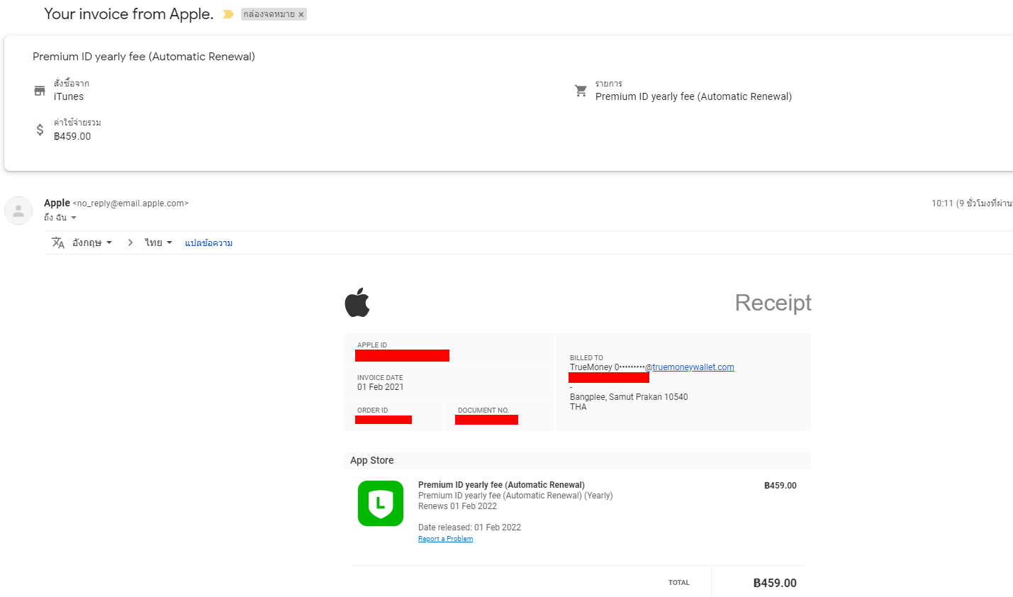Click the ฿459.00 total in summary card
The width and height of the screenshot is (1013, 597).
(72, 136)
